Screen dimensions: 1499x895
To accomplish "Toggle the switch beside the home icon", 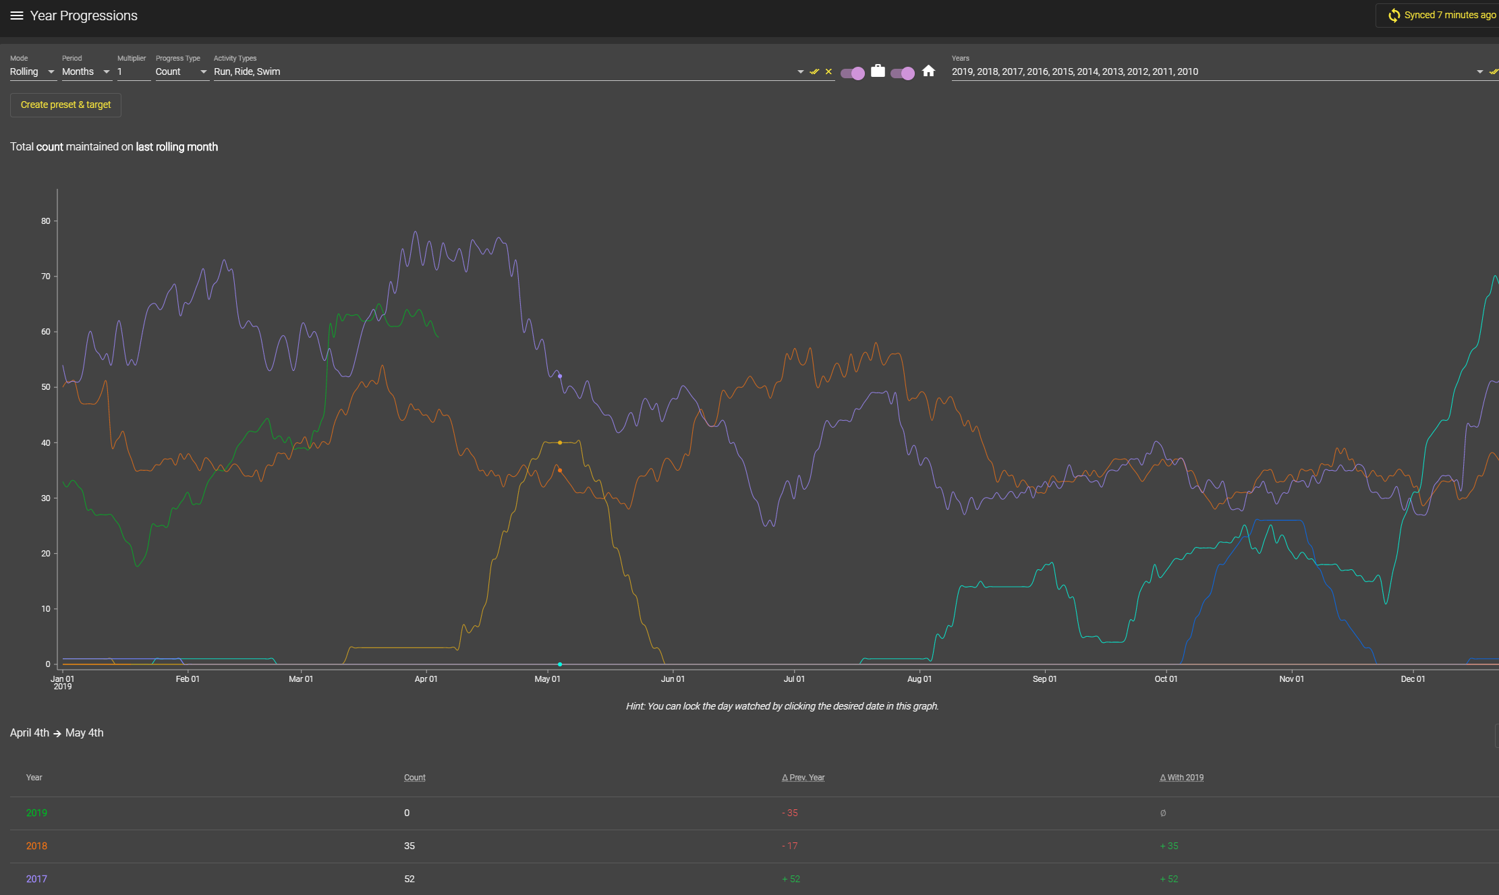I will (x=903, y=72).
